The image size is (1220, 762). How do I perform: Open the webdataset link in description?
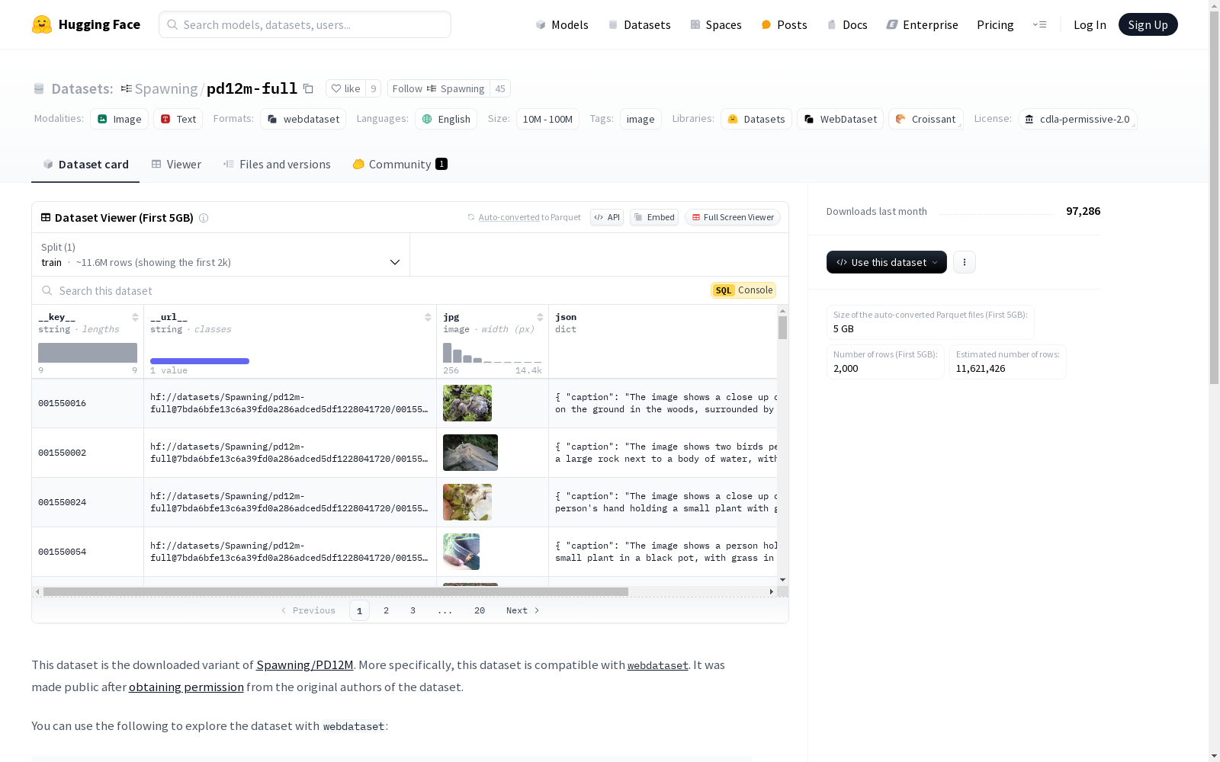pyautogui.click(x=657, y=665)
